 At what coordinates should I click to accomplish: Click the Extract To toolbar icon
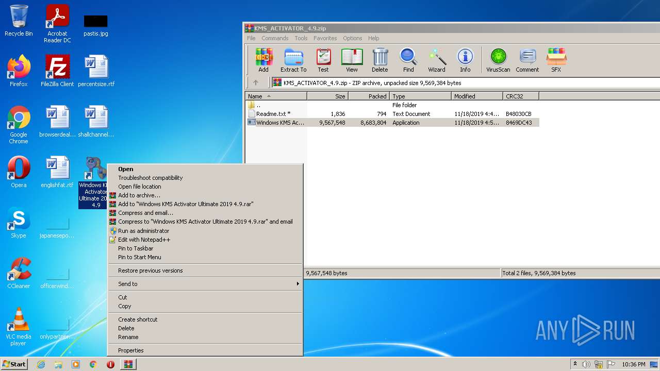click(293, 60)
